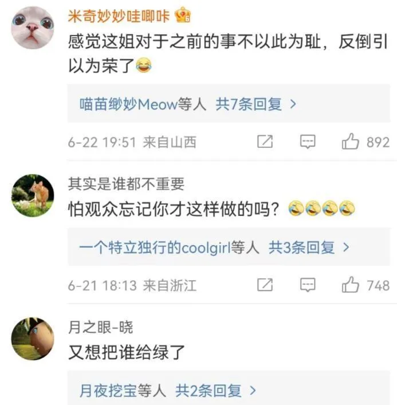397x405 pixels.
Task: Tap the crown badge beside 米奇妙妙哇唧咔
Action: [183, 15]
